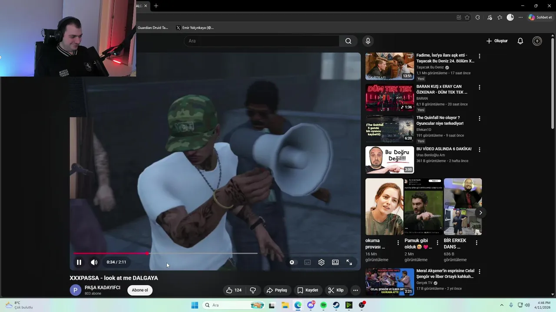Open menu for 'Pamuk gibi olduk' short
Image resolution: width=556 pixels, height=312 pixels.
tap(437, 243)
